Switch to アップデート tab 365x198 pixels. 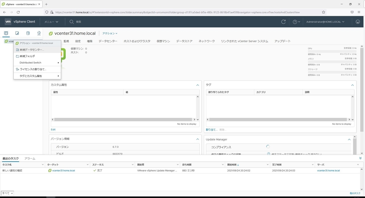[x=283, y=41]
